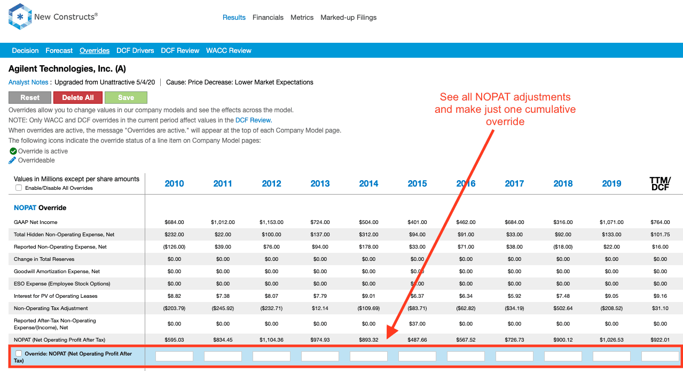The image size is (683, 371).
Task: Click Interest for PV of Operating Leases label
Action: point(56,296)
